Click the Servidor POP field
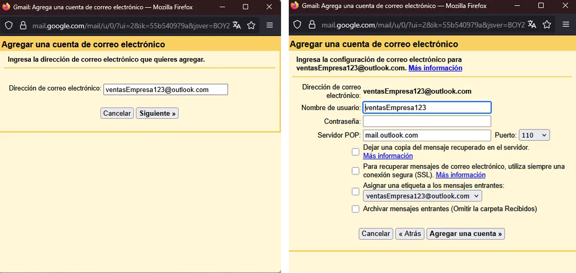The width and height of the screenshot is (576, 273). 427,135
